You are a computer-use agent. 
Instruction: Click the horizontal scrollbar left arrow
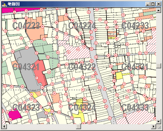coord(4,127)
